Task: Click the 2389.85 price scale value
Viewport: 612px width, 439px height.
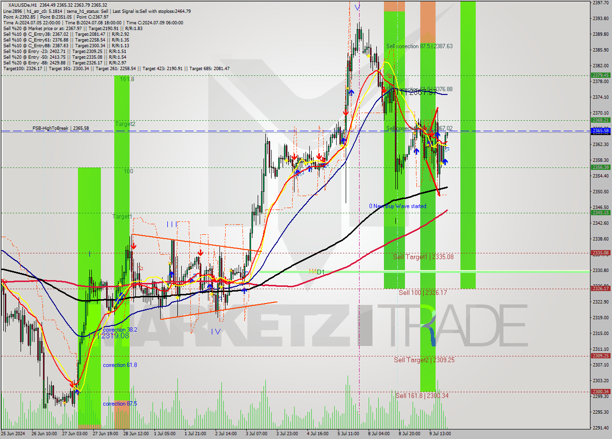Action: tap(601, 34)
